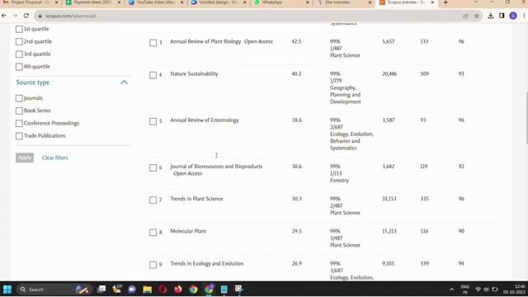
Task: Open the site lock info icon
Action: coord(40,16)
